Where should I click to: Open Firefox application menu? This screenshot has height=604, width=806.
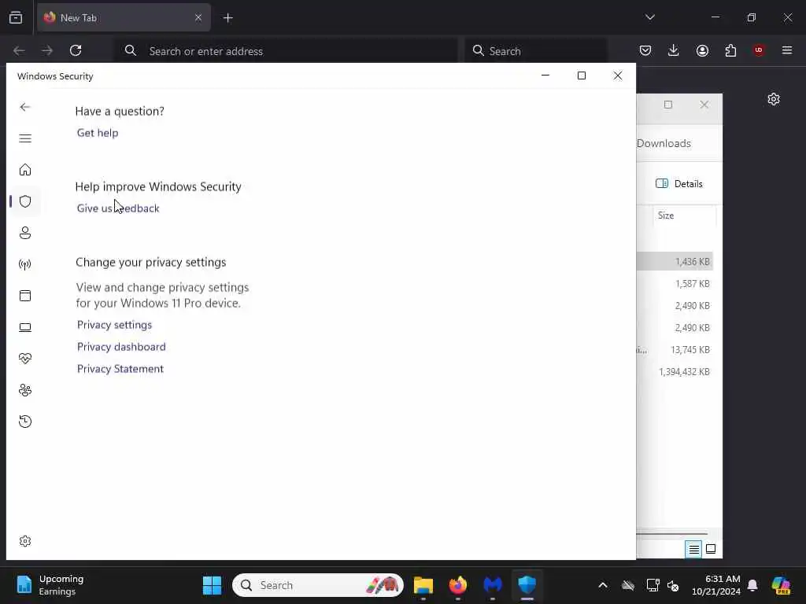click(787, 50)
